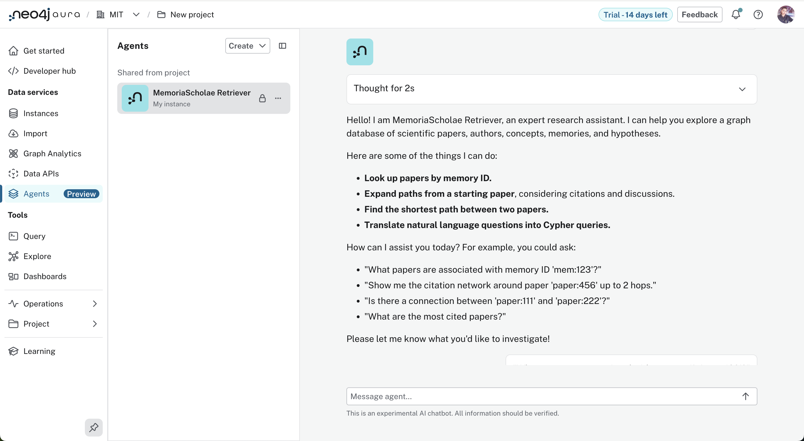Open the MIT organization dropdown
Viewport: 804px width, 441px height.
(x=136, y=15)
